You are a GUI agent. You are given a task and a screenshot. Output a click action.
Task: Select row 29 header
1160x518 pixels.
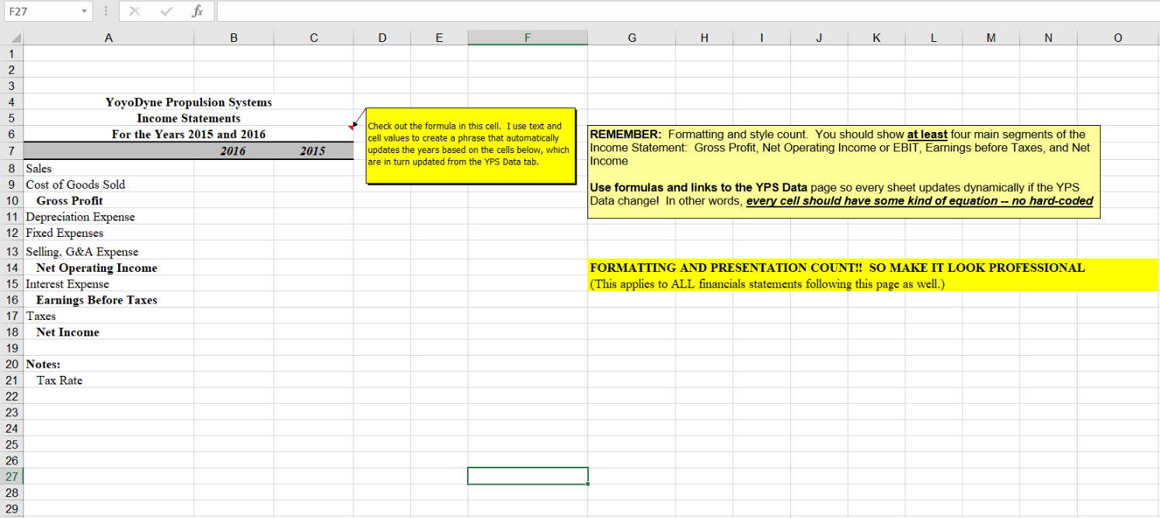point(12,509)
